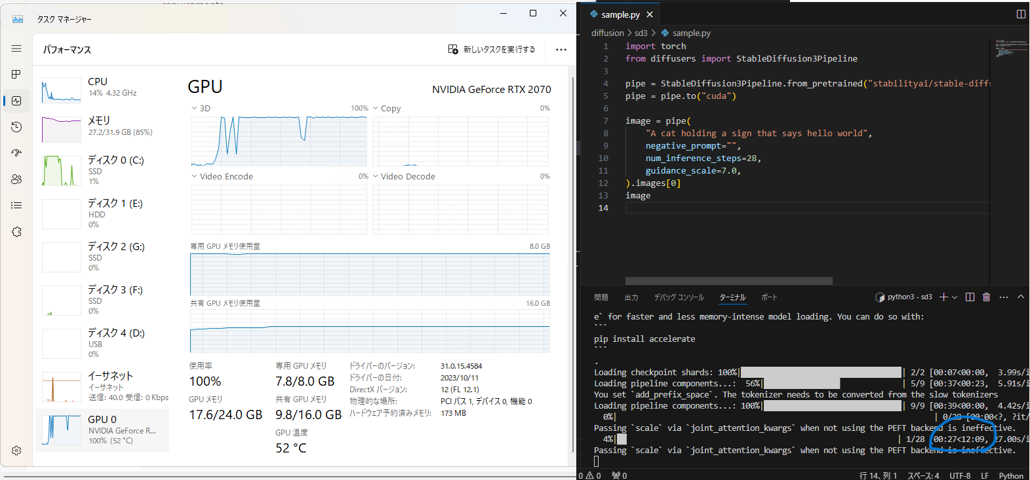Image resolution: width=1030 pixels, height=480 pixels.
Task: Open the Processes page icon in sidebar
Action: tap(16, 74)
